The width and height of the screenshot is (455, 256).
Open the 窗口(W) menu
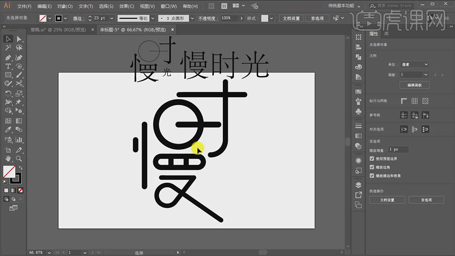point(169,6)
